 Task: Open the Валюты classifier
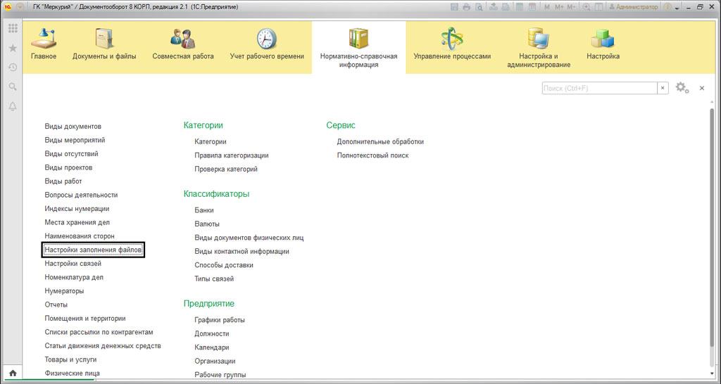click(207, 224)
